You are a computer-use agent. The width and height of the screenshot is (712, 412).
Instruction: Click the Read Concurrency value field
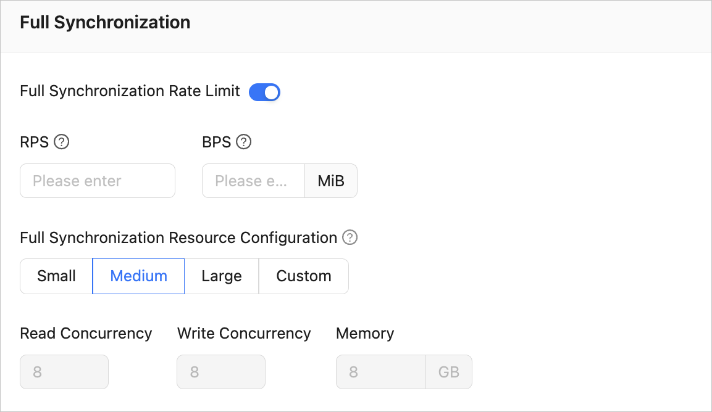[x=64, y=372]
